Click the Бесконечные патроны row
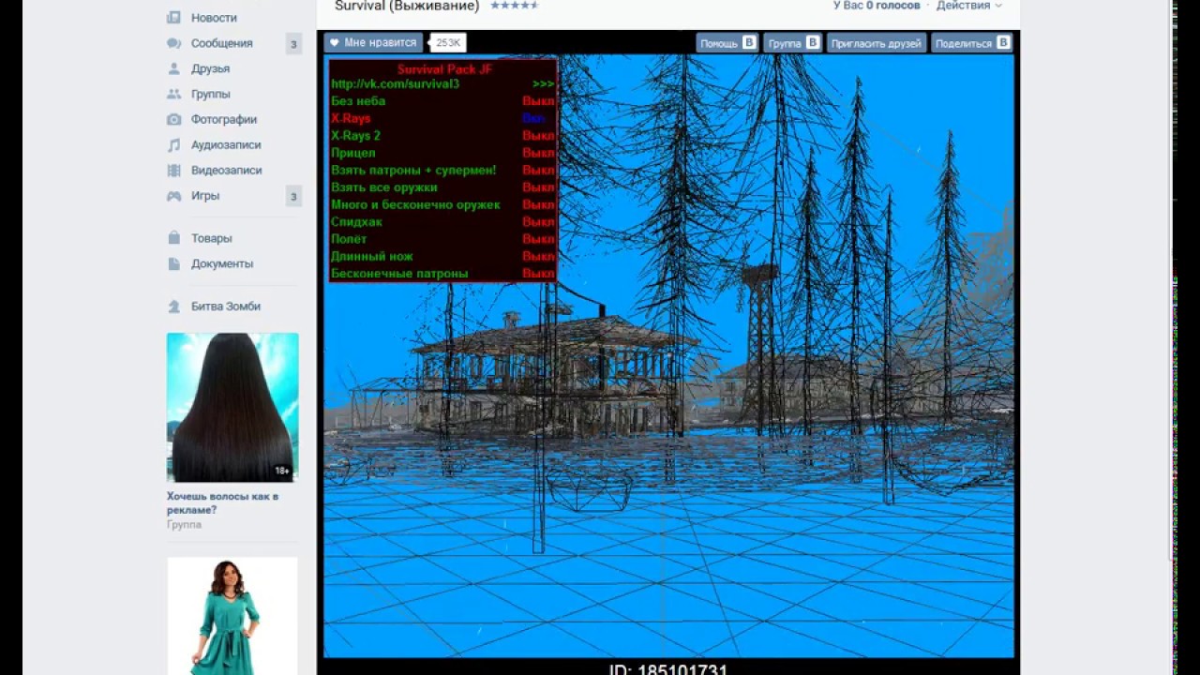This screenshot has height=675, width=1200. tap(442, 274)
